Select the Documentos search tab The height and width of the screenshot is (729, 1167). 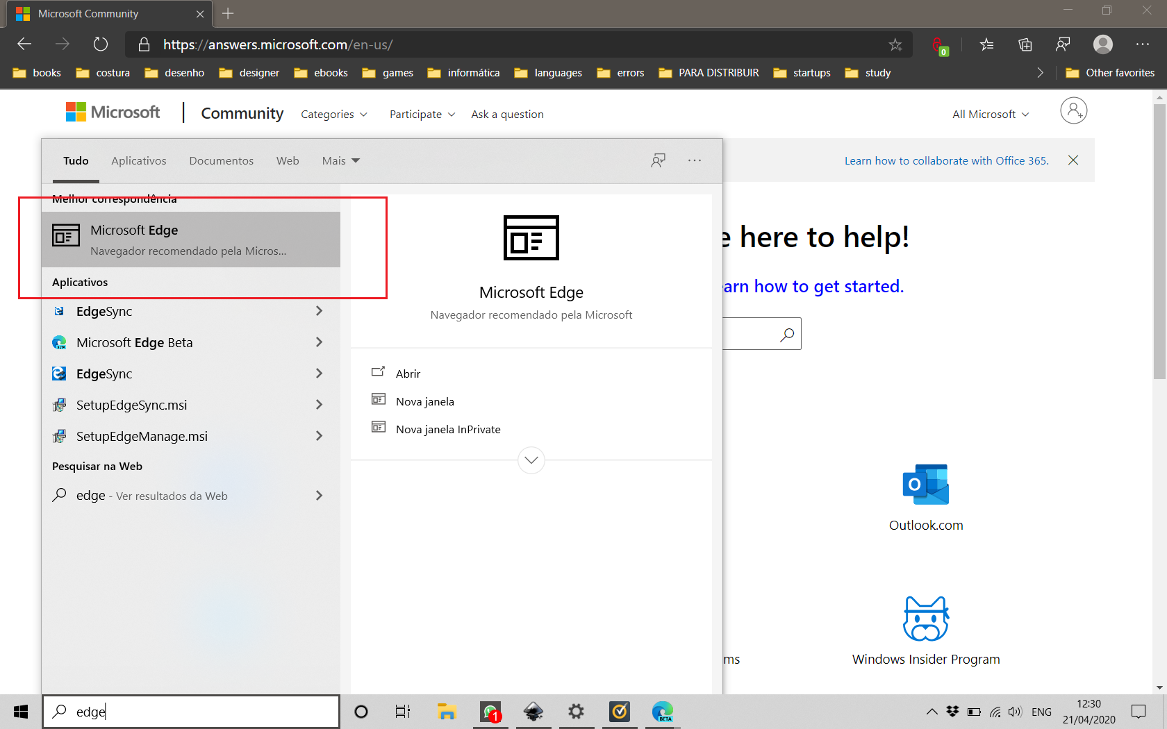coord(222,161)
